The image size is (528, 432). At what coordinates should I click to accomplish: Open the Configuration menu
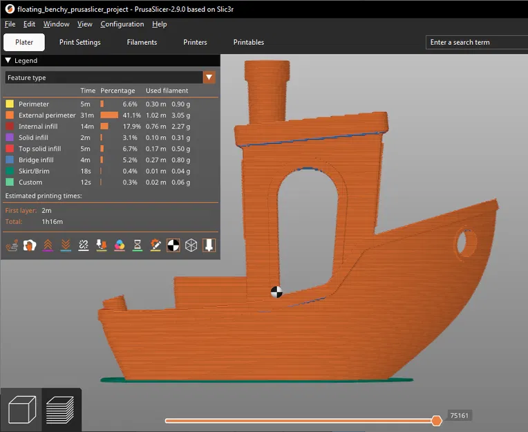[122, 24]
